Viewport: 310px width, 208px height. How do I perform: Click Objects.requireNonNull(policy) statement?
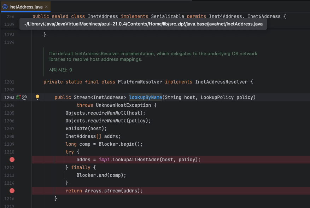pos(108,121)
